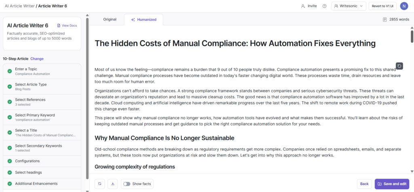Select the Humanized tab
Image resolution: width=414 pixels, height=192 pixels.
pyautogui.click(x=144, y=19)
